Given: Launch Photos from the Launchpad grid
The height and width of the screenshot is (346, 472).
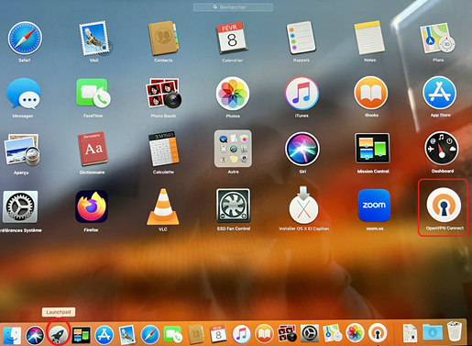Looking at the screenshot, I should [x=233, y=94].
